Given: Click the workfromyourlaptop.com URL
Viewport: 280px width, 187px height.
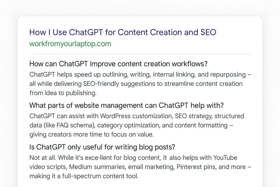Looking at the screenshot, I should click(70, 44).
